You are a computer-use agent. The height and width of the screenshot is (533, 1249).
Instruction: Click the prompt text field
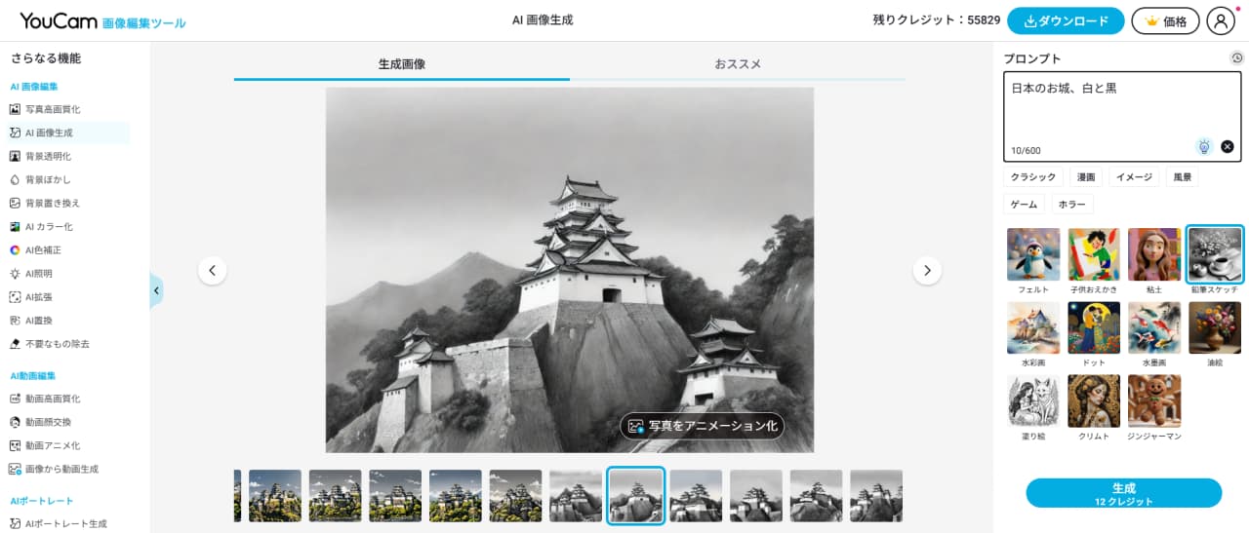[1122, 117]
